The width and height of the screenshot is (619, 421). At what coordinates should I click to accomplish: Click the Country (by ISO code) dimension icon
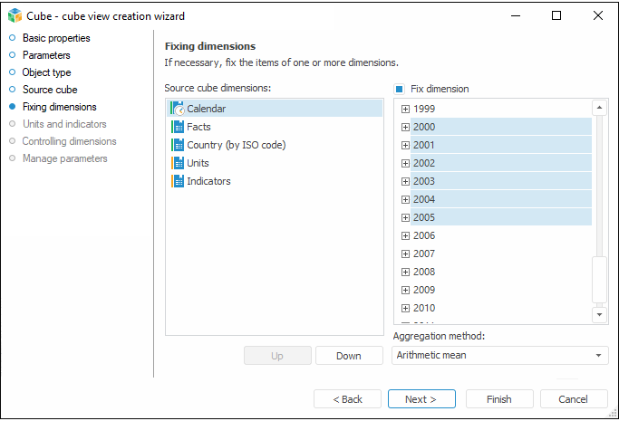point(178,145)
